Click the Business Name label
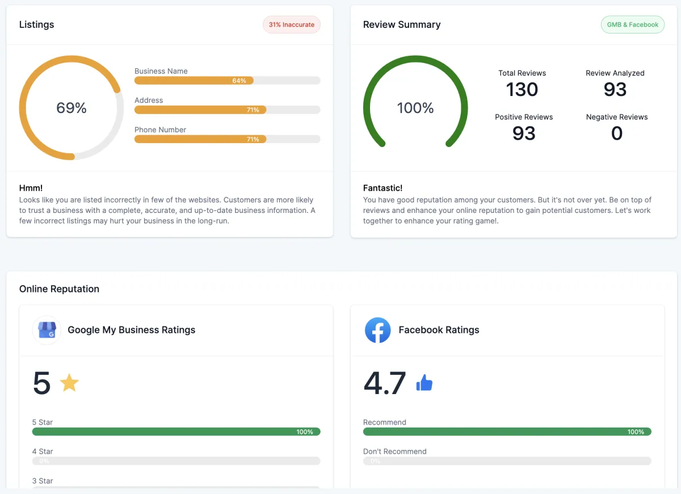 (161, 71)
